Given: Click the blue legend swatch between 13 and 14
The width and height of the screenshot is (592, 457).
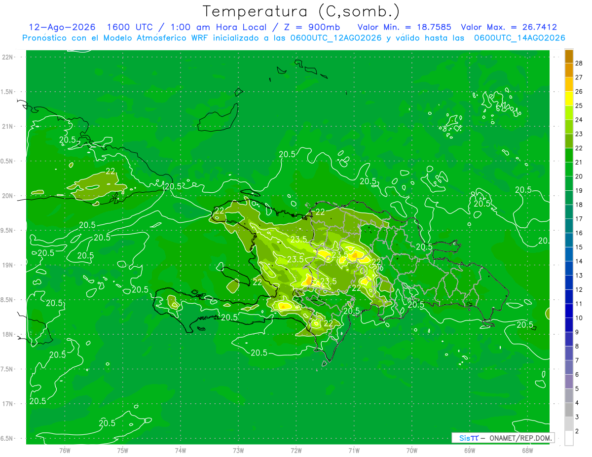Looking at the screenshot, I should point(569,268).
